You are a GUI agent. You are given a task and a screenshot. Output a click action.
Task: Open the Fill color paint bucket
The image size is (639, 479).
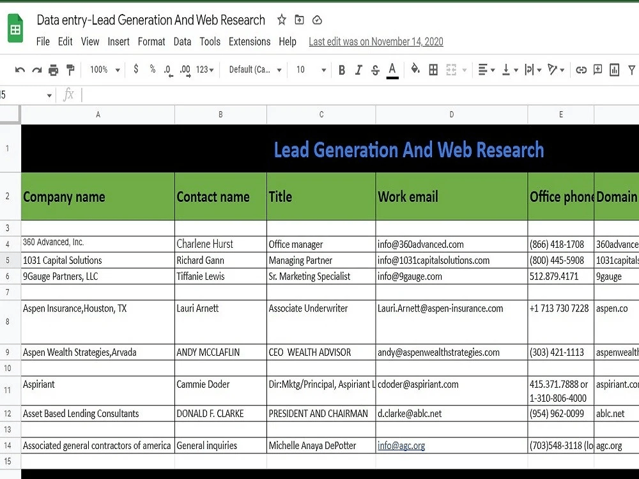point(415,69)
